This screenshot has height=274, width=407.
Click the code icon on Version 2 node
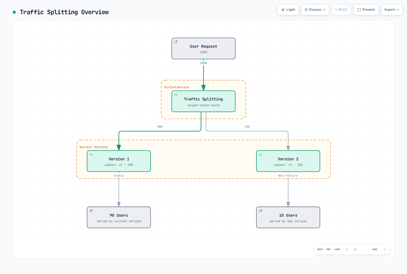pos(260,155)
